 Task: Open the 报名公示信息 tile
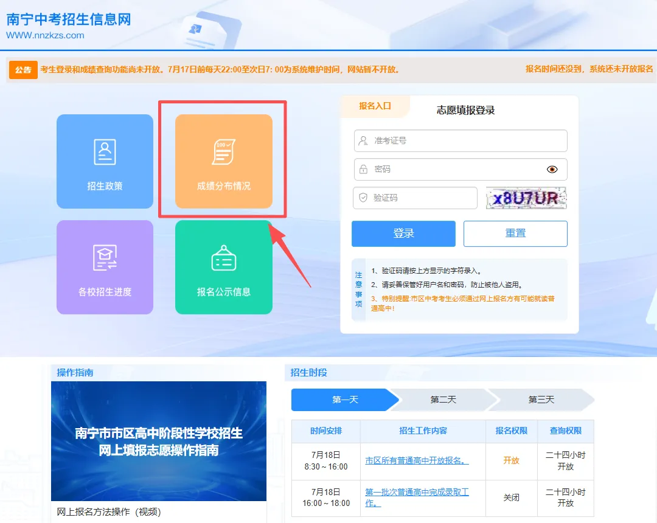coord(224,267)
